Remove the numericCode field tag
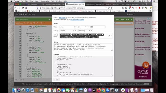This screenshot has height=93, width=166. pyautogui.click(x=90, y=37)
